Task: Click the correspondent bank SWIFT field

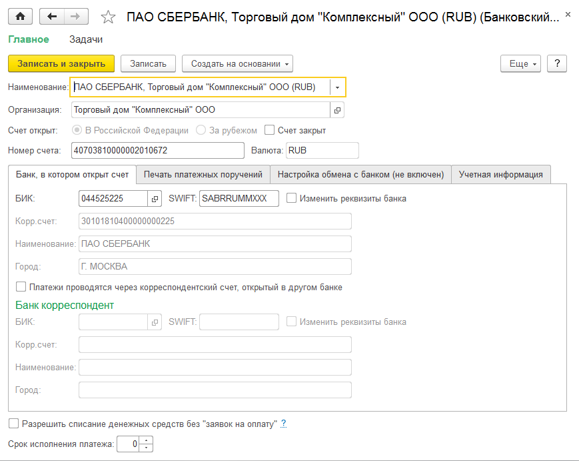Action: pyautogui.click(x=239, y=322)
